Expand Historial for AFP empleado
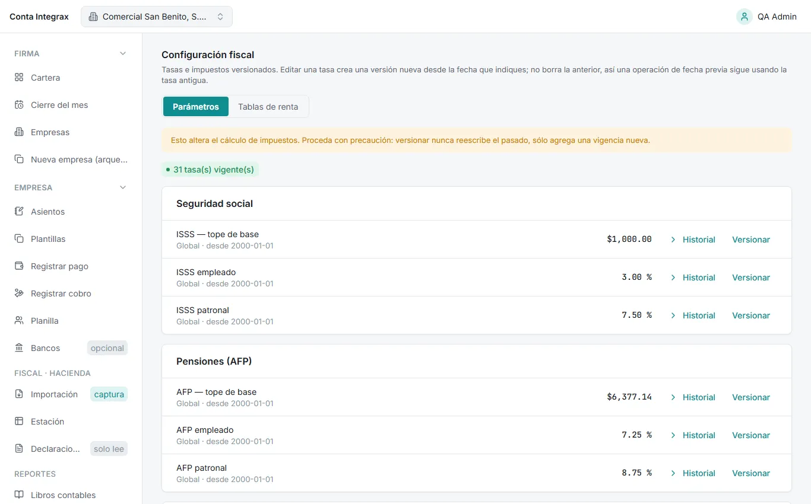Screen dimensions: 811x504 click(693, 435)
